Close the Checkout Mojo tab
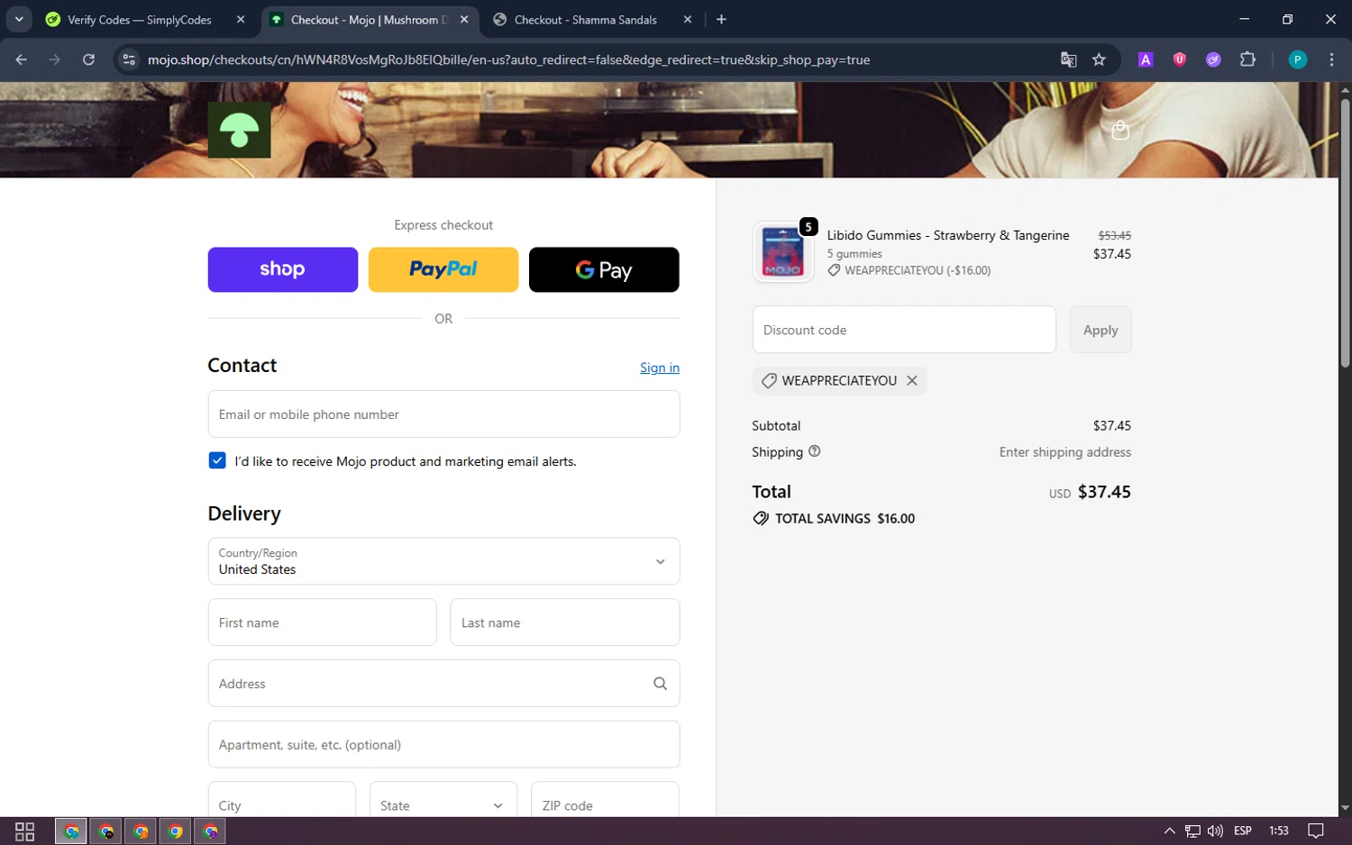The height and width of the screenshot is (845, 1352). coord(464,20)
